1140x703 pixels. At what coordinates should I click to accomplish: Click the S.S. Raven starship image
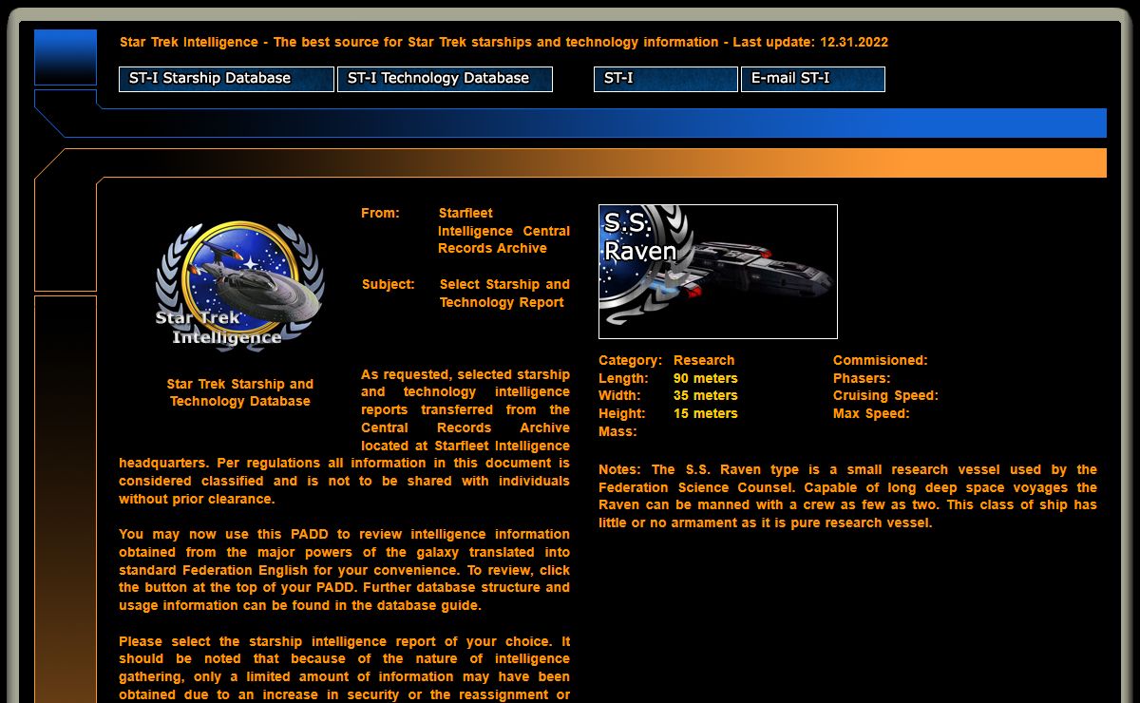point(718,272)
